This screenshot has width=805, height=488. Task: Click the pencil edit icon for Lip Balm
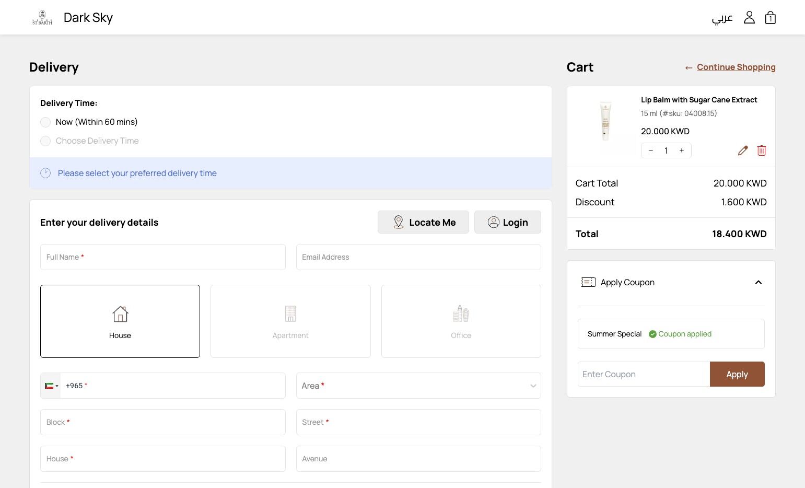click(x=742, y=150)
